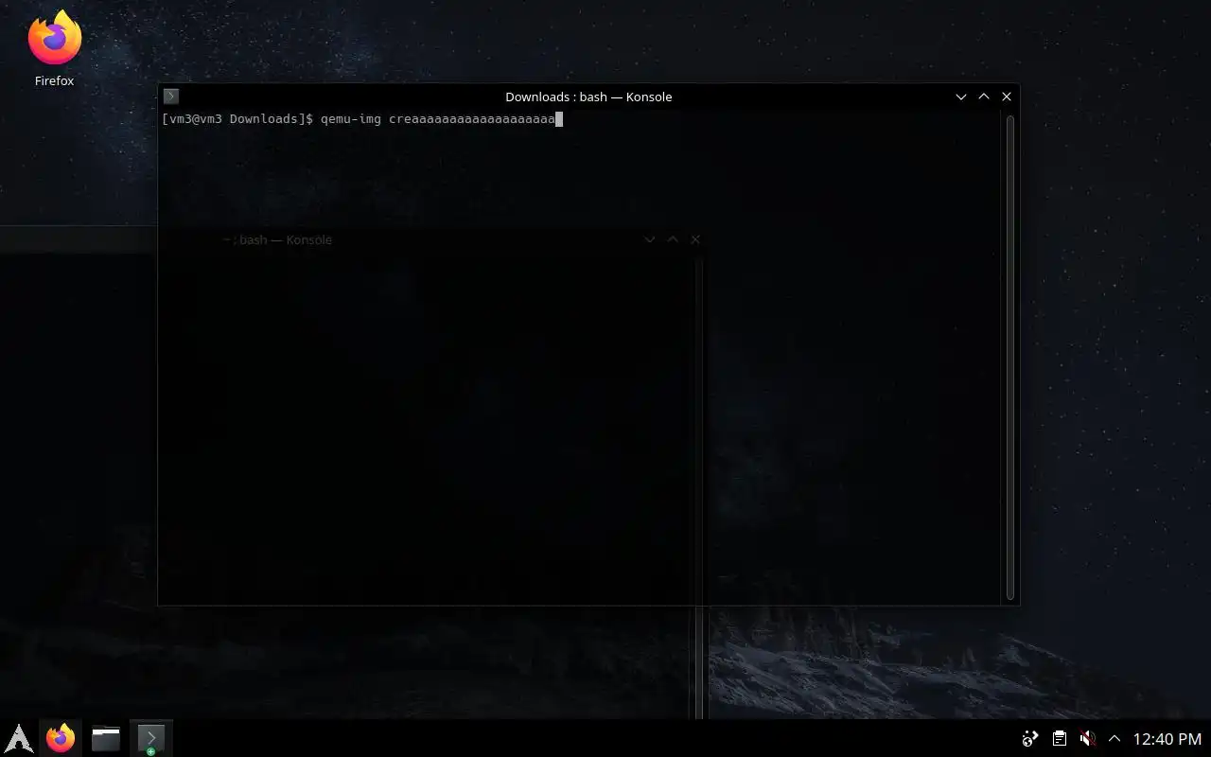This screenshot has height=757, width=1211.
Task: Click the muted volume tray icon
Action: coord(1088,738)
